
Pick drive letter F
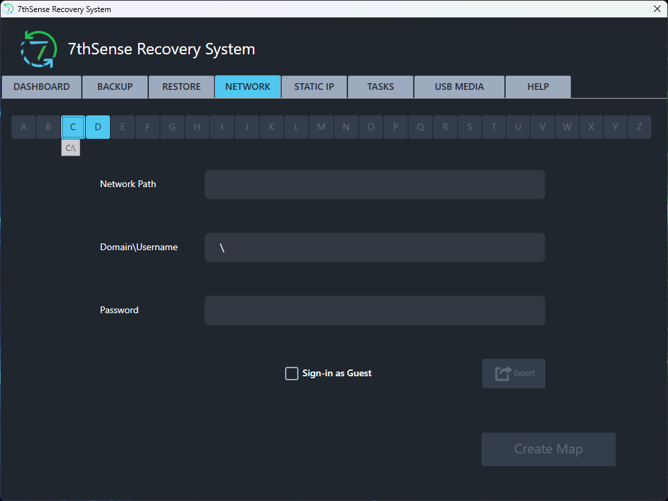point(148,127)
